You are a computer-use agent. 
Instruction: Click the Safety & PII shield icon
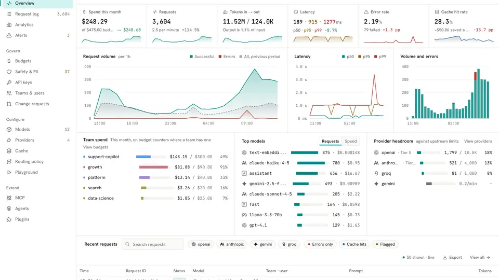[9, 72]
